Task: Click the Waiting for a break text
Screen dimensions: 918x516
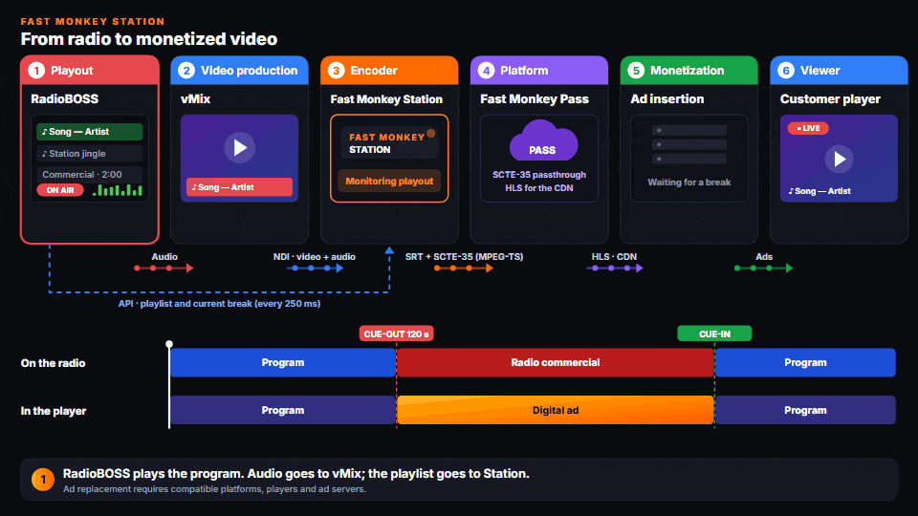Action: tap(689, 183)
